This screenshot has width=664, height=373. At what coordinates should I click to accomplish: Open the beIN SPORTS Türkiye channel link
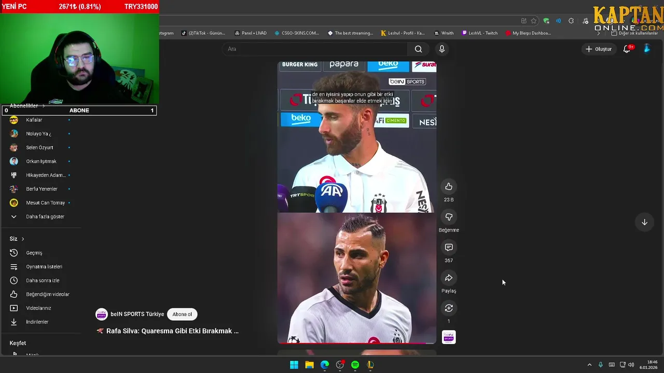coord(137,314)
